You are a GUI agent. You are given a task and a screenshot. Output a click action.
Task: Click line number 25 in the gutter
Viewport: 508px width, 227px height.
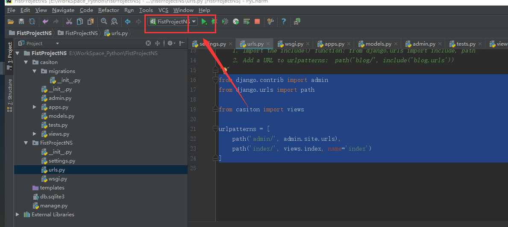[194, 168]
